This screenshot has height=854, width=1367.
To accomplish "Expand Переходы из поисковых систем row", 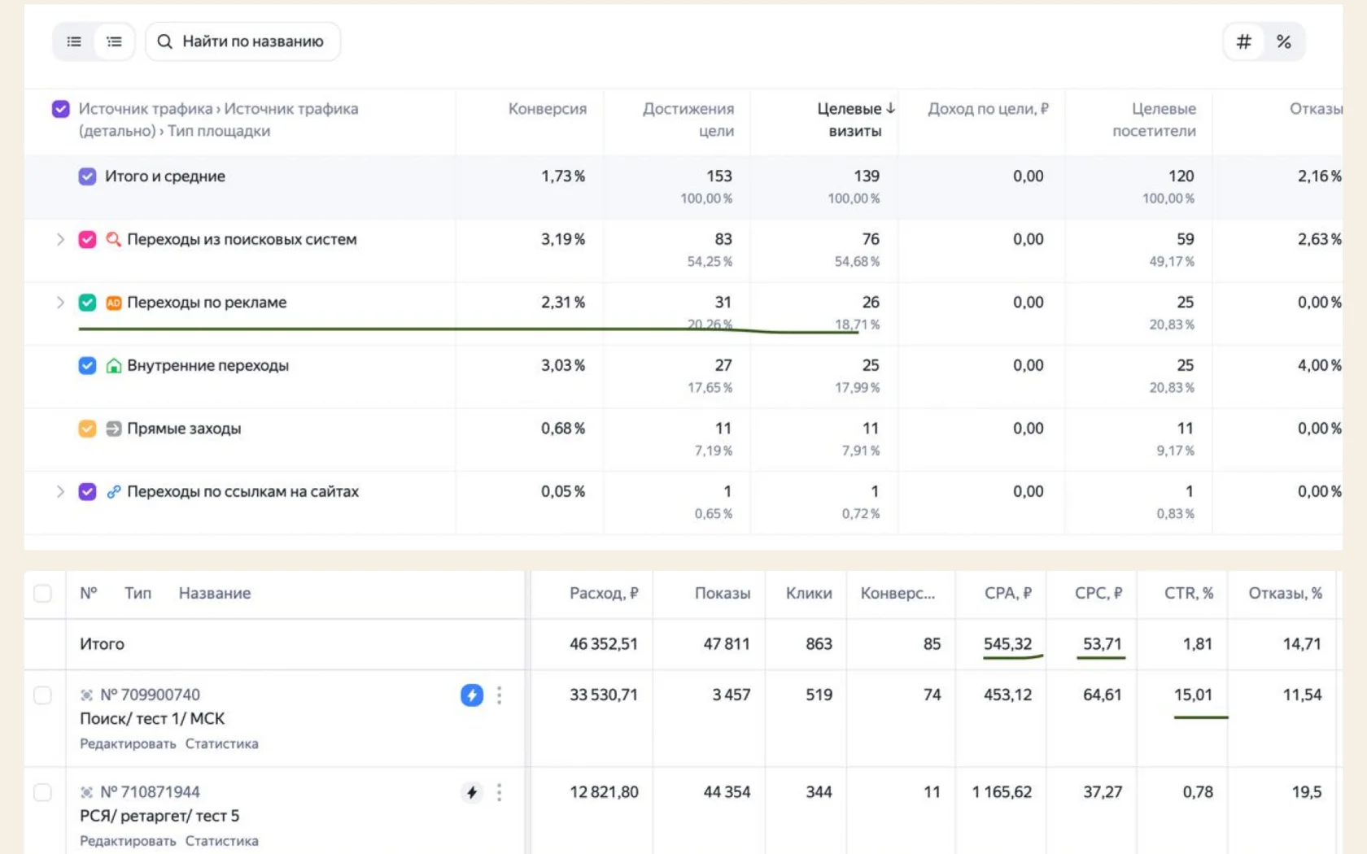I will click(59, 239).
